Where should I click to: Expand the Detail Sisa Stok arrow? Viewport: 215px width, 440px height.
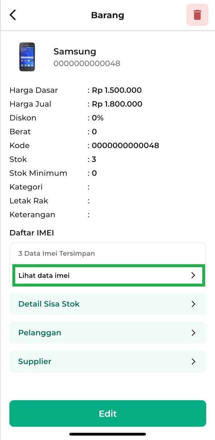[193, 304]
